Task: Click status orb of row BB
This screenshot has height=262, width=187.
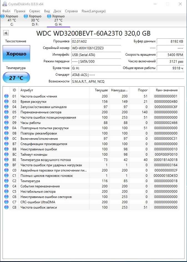Action: (6, 149)
